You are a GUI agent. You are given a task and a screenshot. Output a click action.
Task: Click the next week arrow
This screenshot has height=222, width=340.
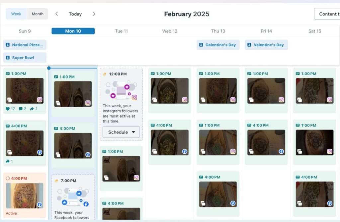tap(94, 14)
